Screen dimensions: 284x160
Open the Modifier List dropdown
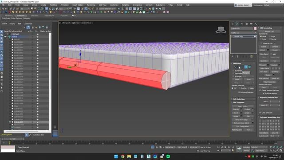243,33
